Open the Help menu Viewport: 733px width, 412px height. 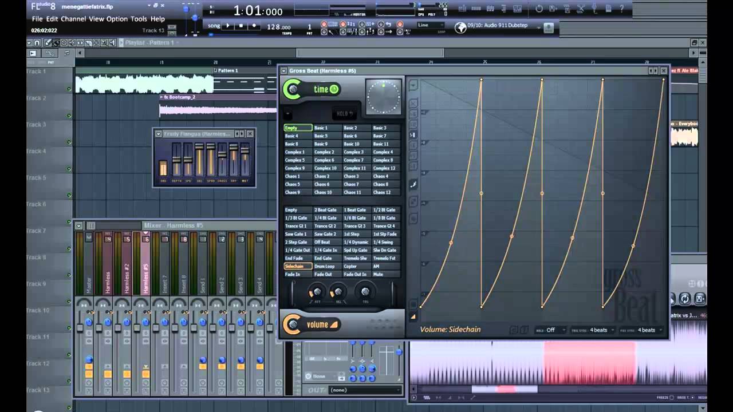tap(157, 19)
